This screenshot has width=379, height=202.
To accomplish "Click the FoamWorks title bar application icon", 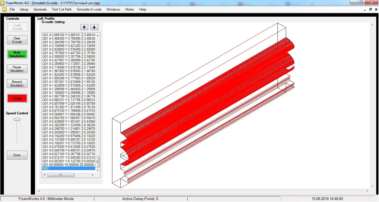I will pyautogui.click(x=3, y=3).
